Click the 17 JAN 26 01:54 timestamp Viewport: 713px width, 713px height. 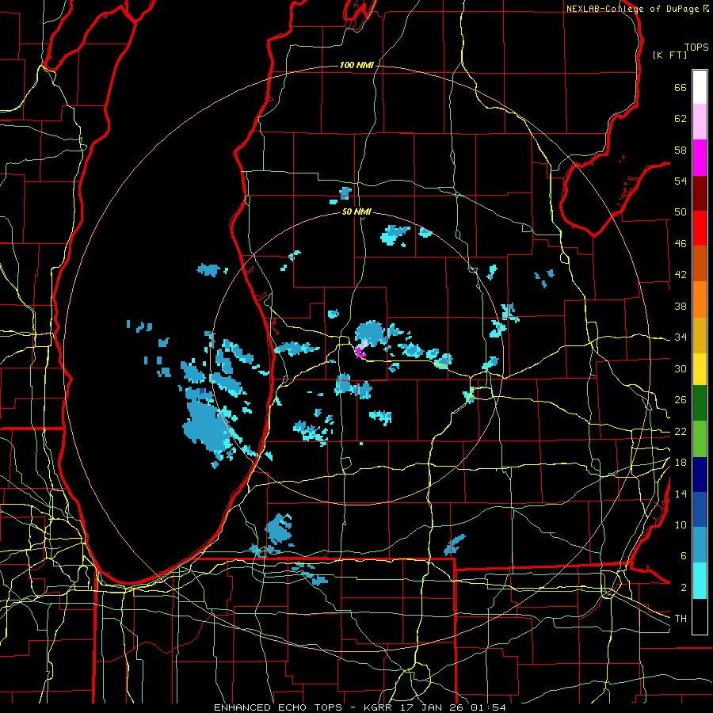tap(453, 707)
